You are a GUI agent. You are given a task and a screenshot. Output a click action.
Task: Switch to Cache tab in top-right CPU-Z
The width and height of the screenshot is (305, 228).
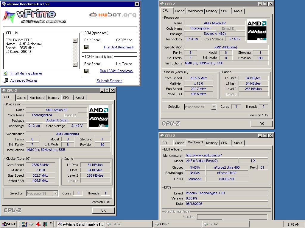pyautogui.click(x=179, y=11)
